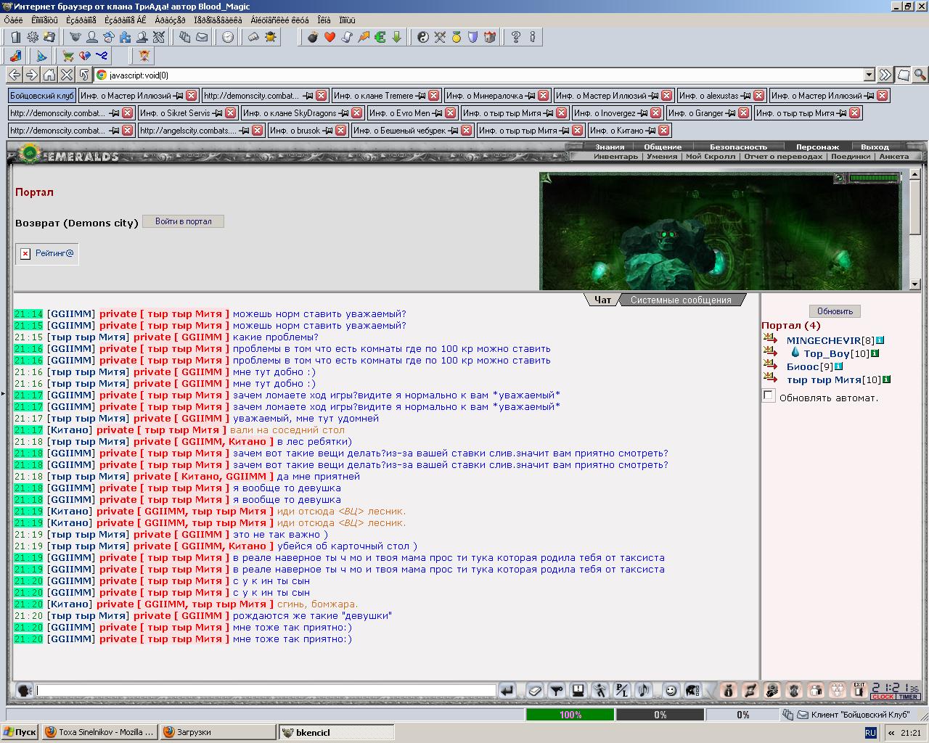Open the 'Загрузки' taskbar window
The image size is (929, 743).
pyautogui.click(x=218, y=732)
